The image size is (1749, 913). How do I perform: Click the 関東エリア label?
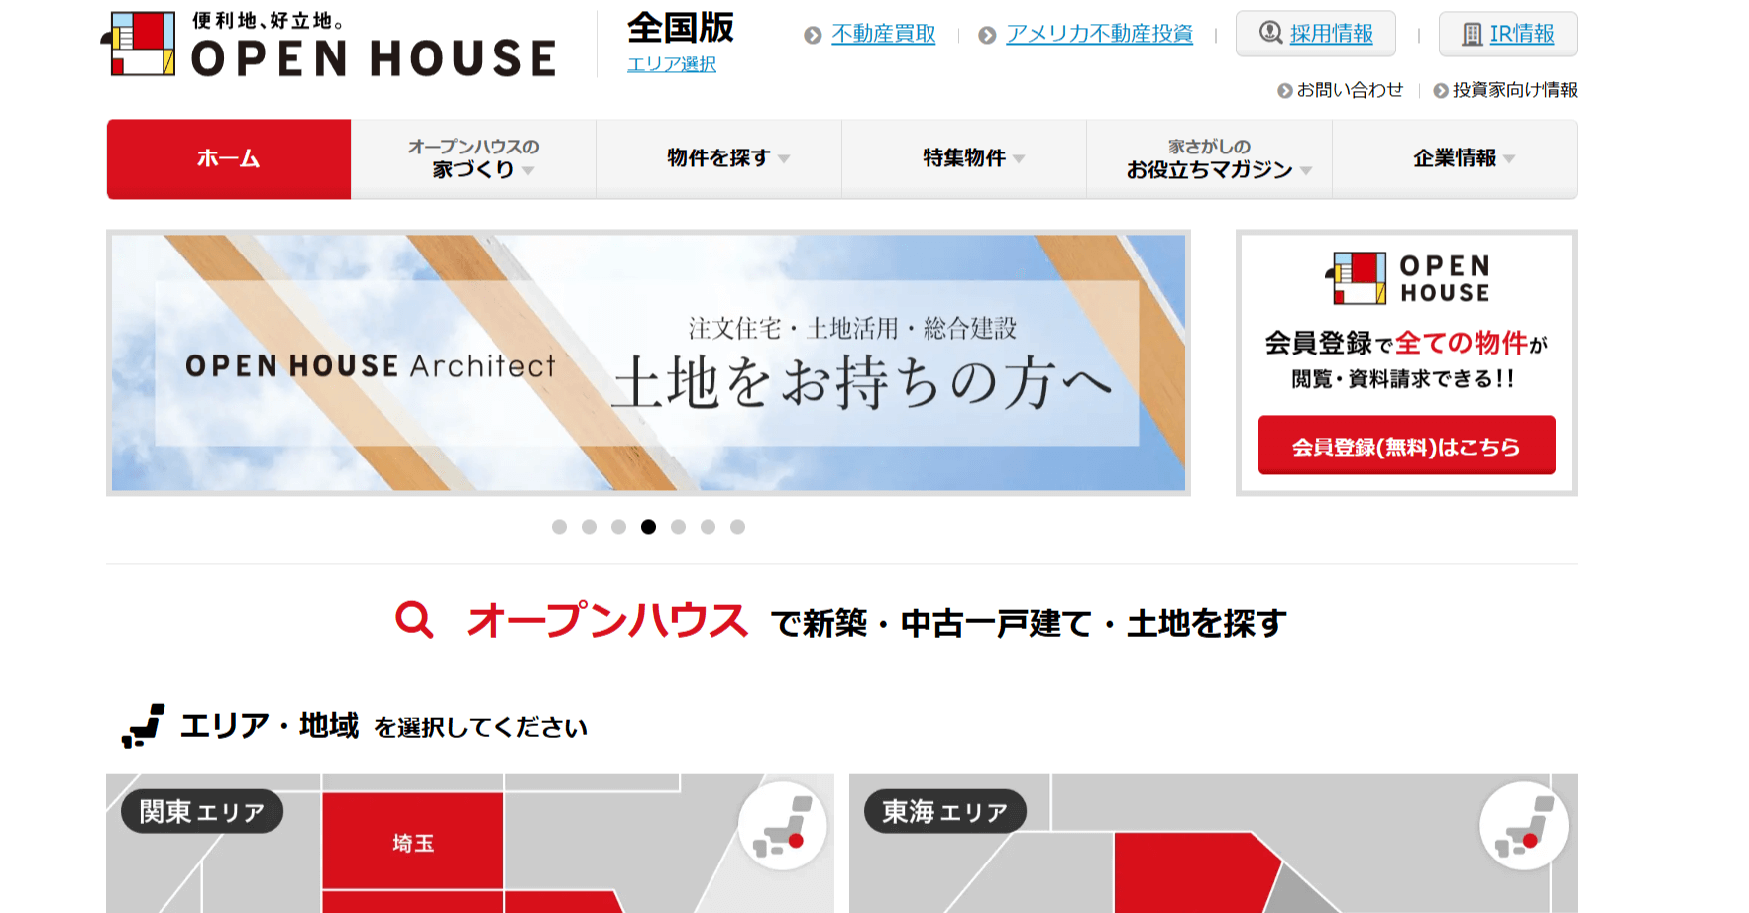click(202, 812)
